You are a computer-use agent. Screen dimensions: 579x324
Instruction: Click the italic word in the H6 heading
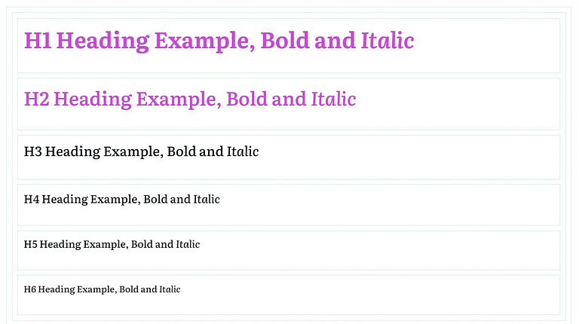point(170,289)
